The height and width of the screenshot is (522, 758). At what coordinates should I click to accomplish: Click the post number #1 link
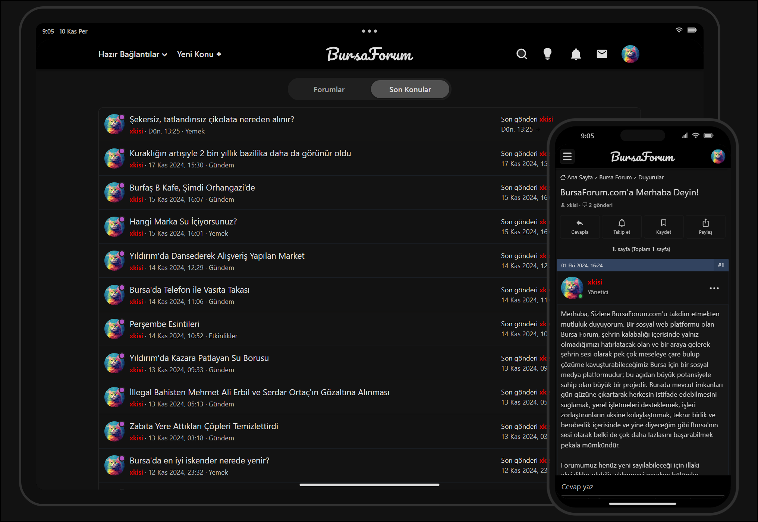pos(721,265)
